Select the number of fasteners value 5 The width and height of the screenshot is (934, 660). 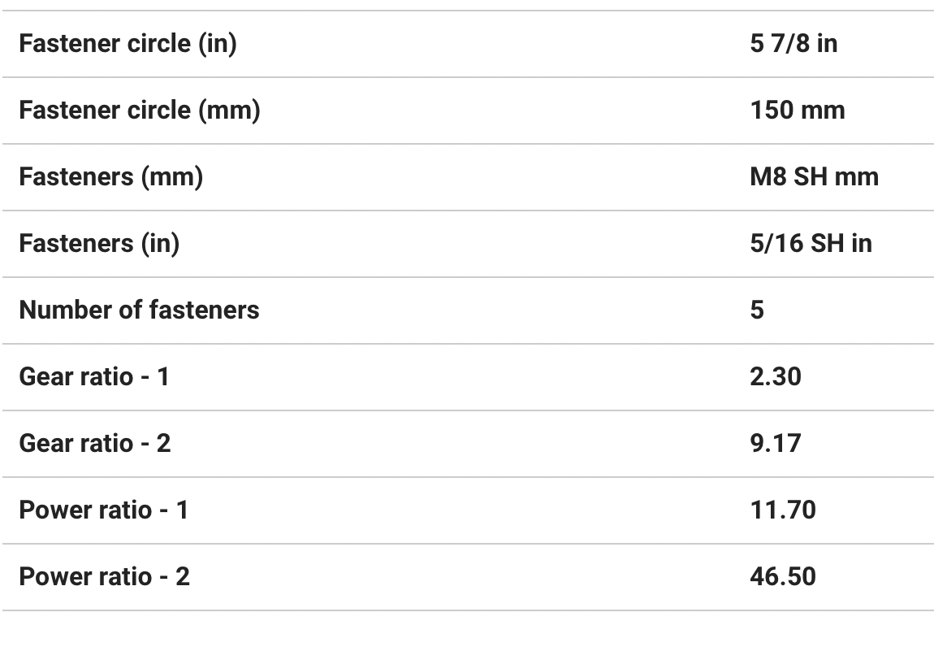point(757,310)
